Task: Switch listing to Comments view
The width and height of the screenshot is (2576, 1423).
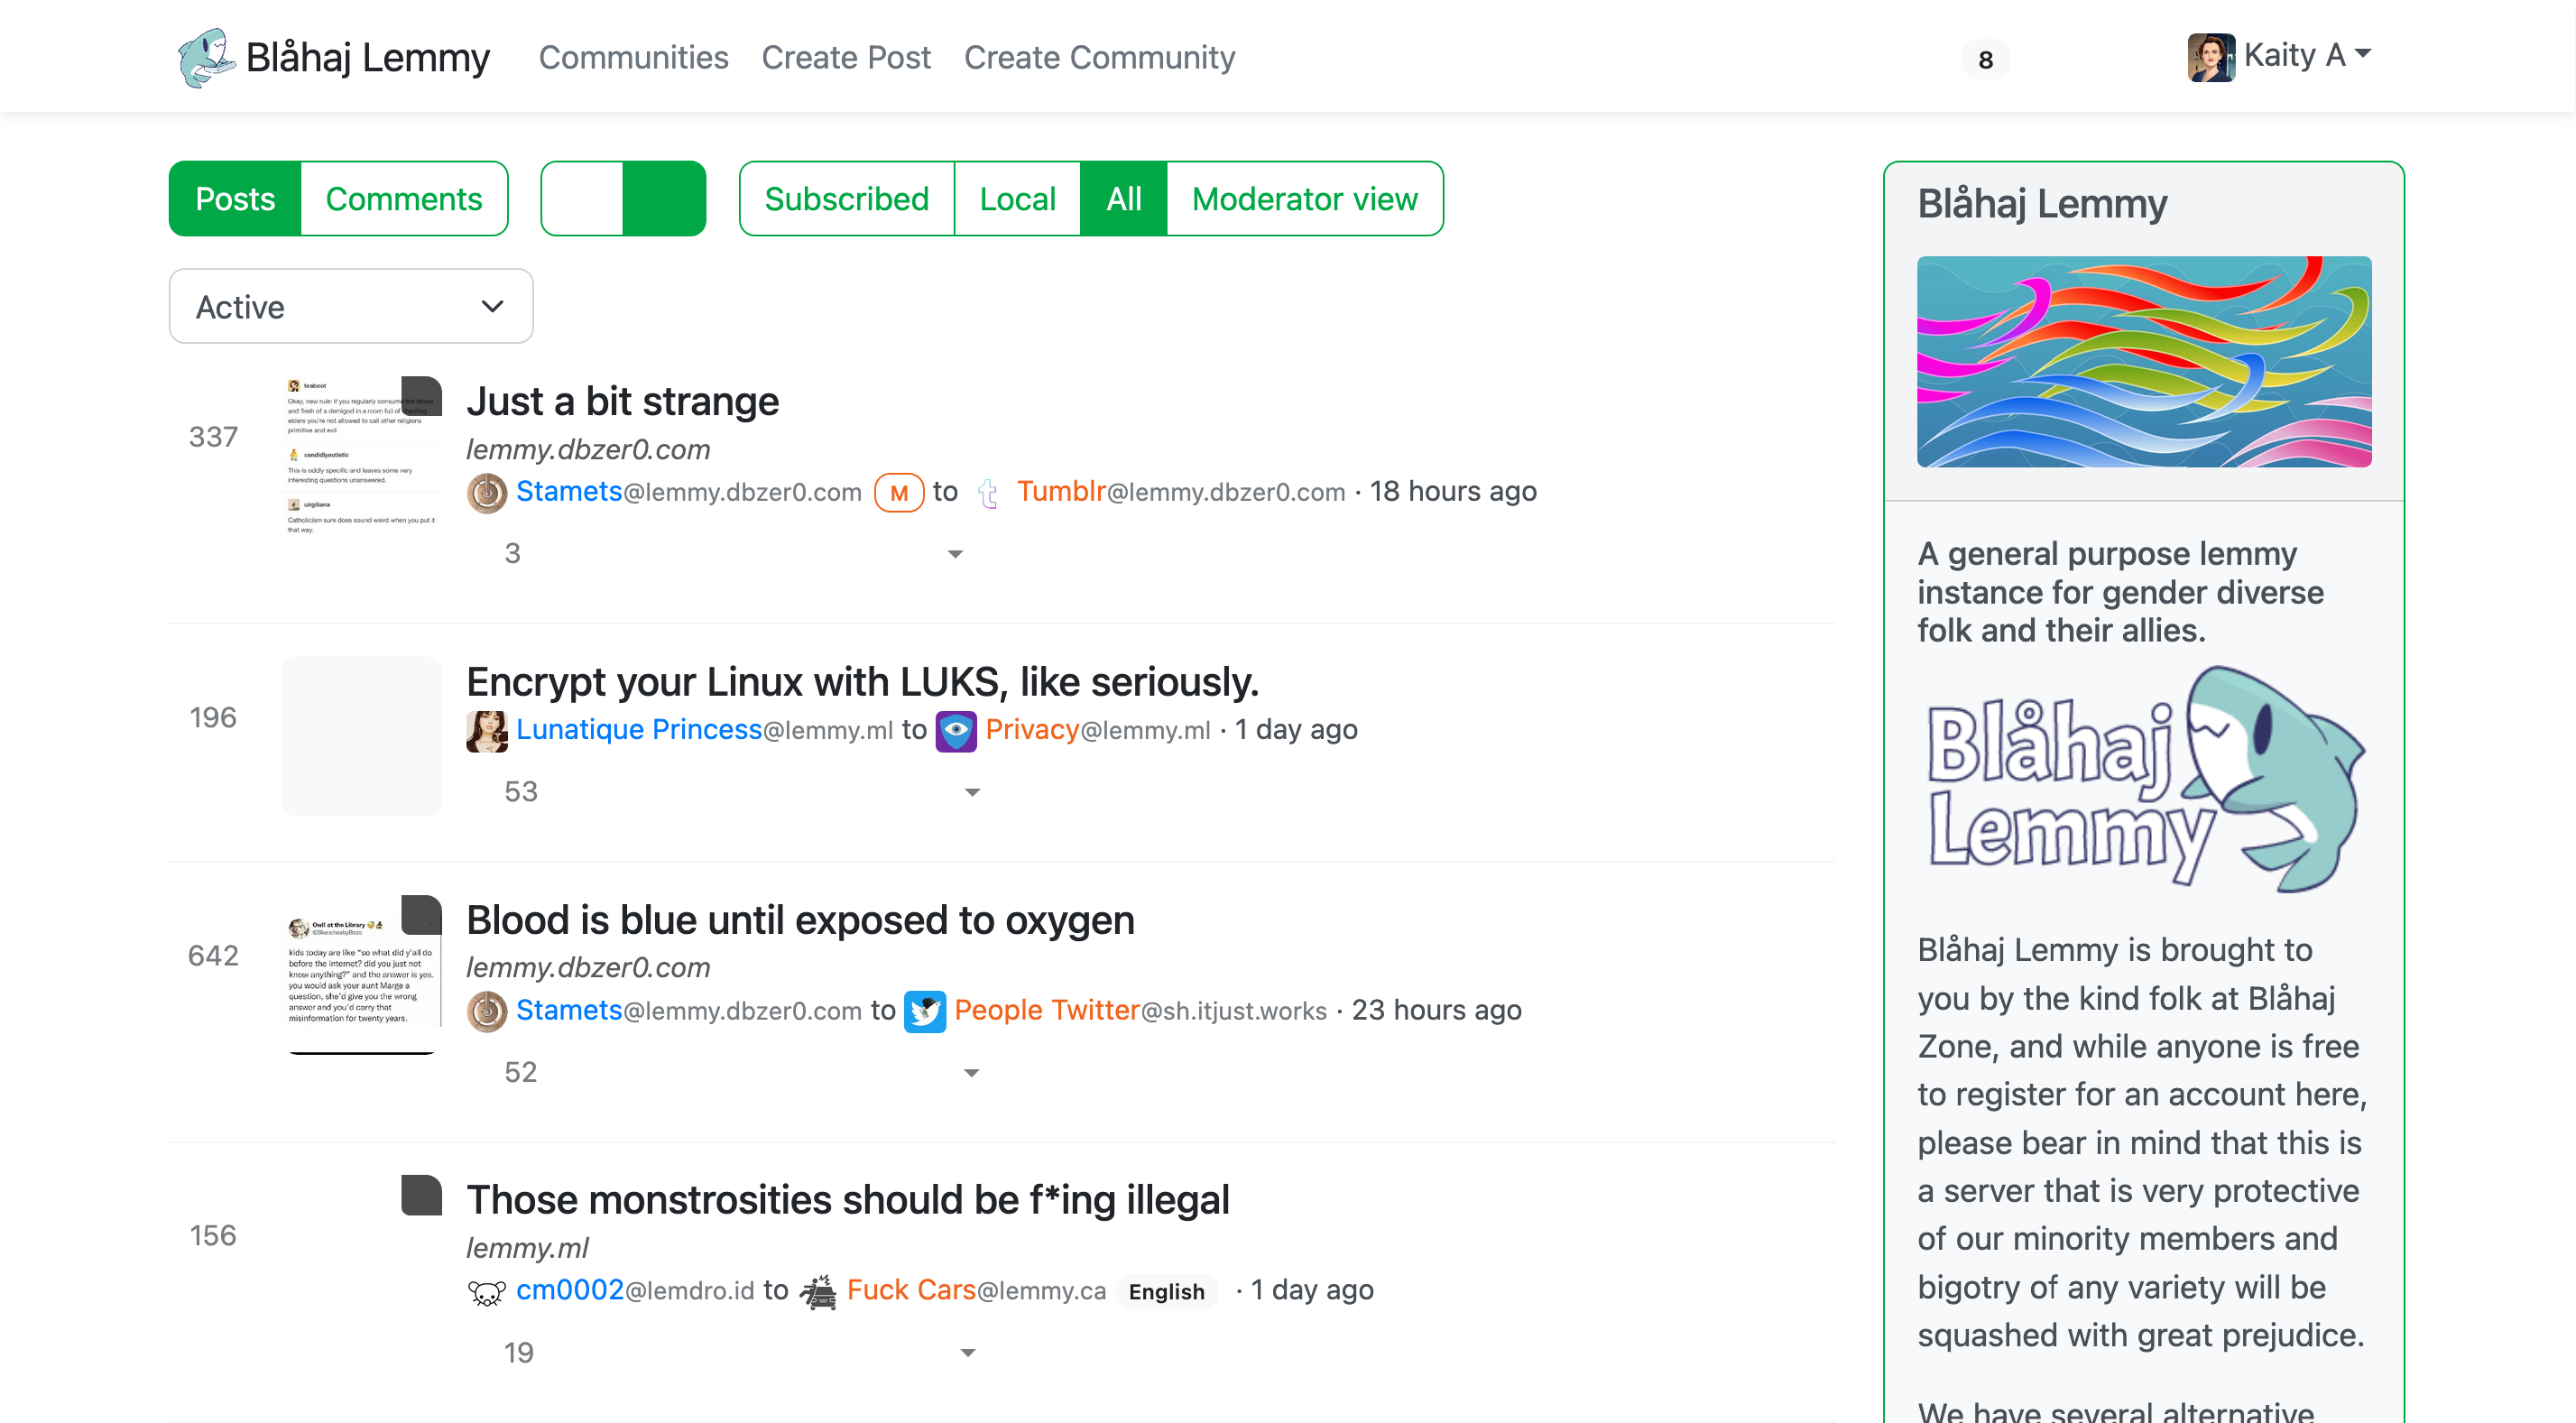Action: click(404, 199)
